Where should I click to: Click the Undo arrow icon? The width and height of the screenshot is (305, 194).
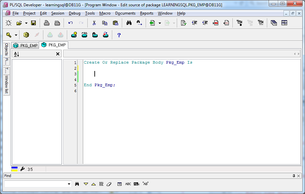71,23
